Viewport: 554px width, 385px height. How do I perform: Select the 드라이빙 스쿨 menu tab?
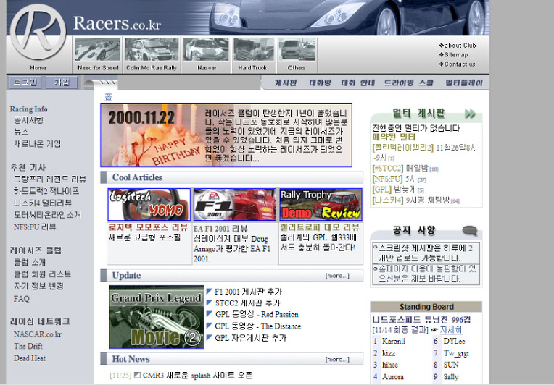(409, 82)
